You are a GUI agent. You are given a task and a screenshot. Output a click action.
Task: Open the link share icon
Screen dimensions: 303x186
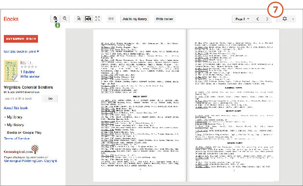(111, 19)
